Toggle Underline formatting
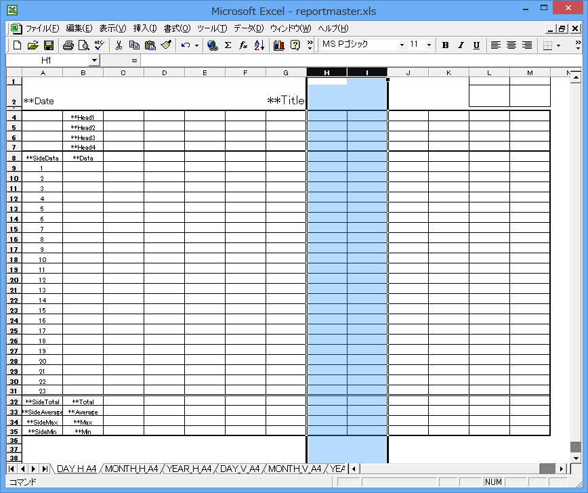Viewport: 588px width, 493px height. (476, 45)
